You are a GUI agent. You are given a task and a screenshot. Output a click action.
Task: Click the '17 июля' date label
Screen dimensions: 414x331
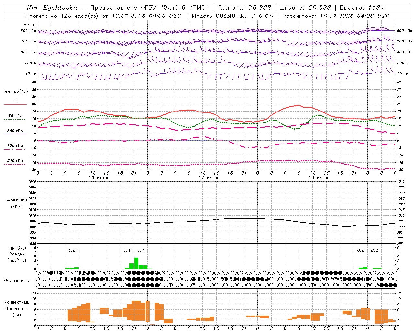point(208,178)
